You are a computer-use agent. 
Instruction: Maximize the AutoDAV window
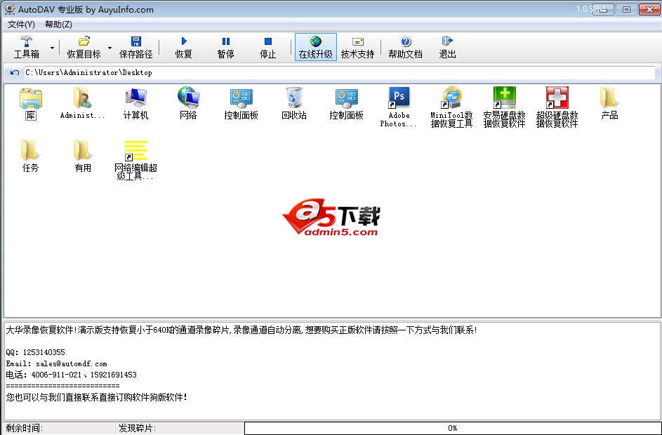pos(626,9)
